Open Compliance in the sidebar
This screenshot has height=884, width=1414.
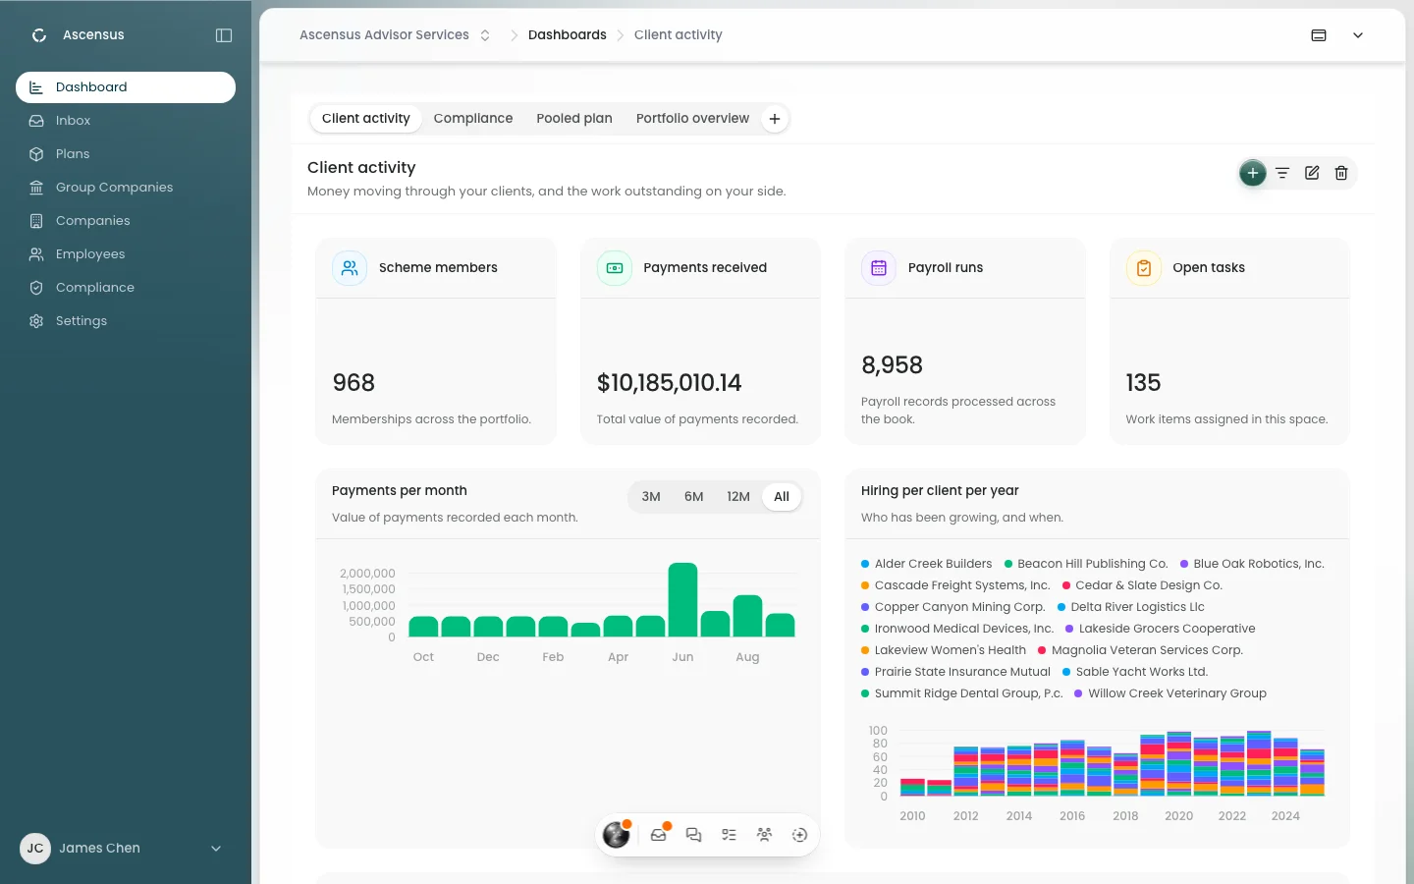coord(126,288)
